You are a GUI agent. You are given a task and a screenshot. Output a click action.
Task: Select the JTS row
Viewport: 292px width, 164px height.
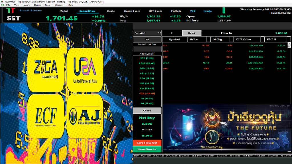[x=225, y=45]
